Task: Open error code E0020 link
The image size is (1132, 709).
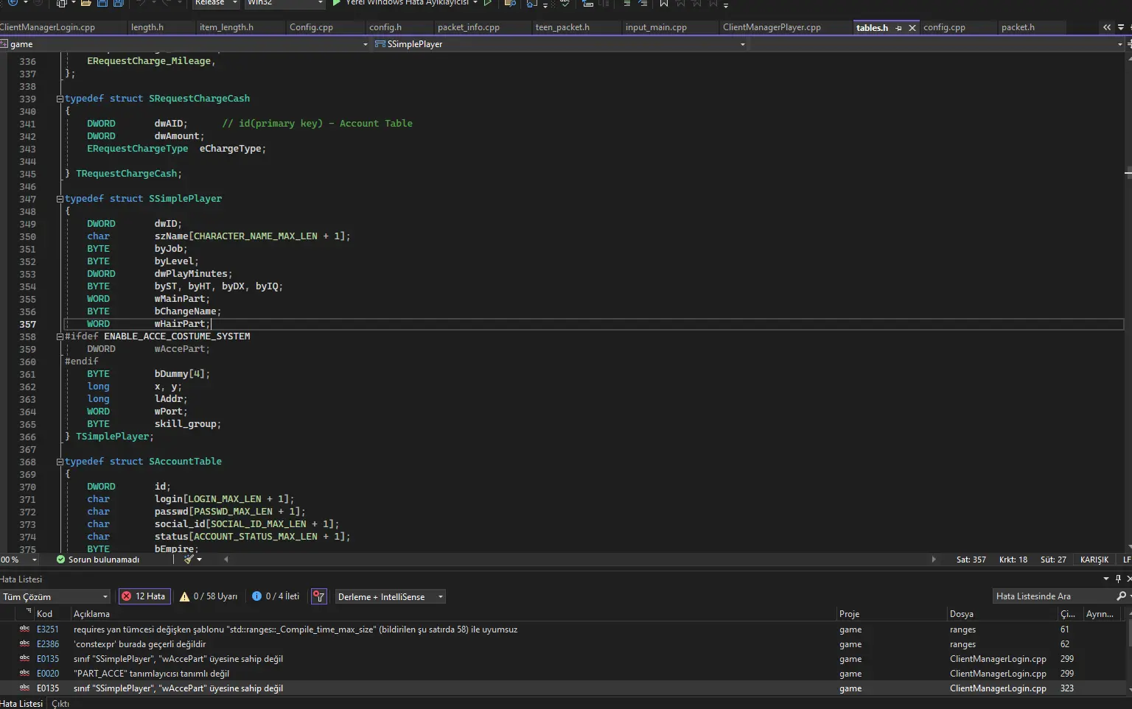Action: tap(48, 674)
